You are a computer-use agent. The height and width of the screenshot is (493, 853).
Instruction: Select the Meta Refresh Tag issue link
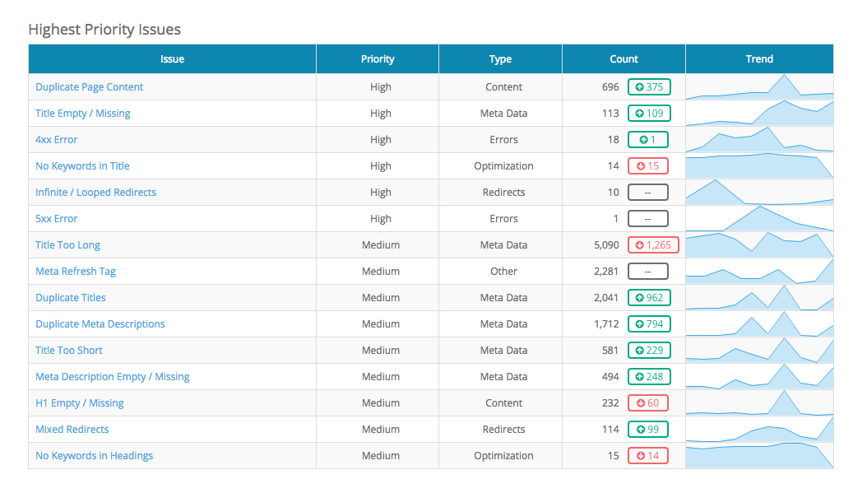click(x=76, y=272)
